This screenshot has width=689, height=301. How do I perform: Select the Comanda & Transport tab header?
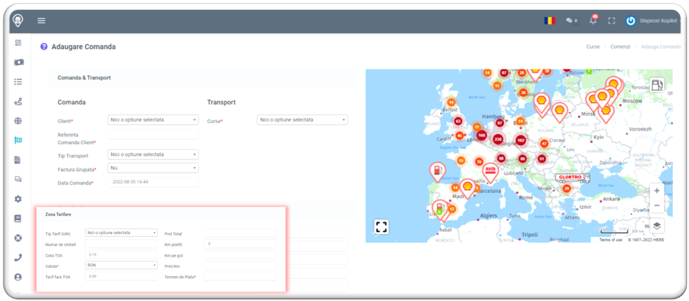point(84,78)
